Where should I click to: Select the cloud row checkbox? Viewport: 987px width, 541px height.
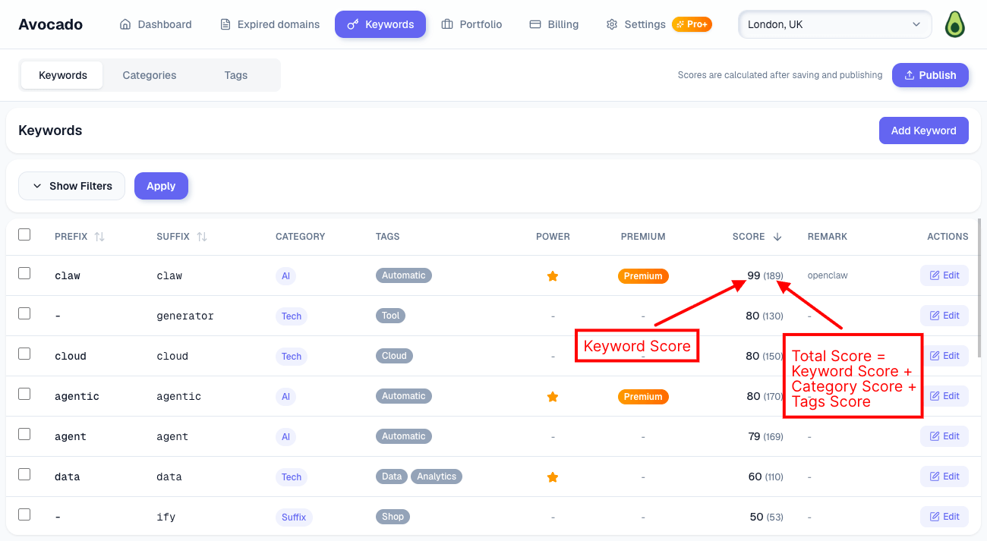[x=24, y=354]
